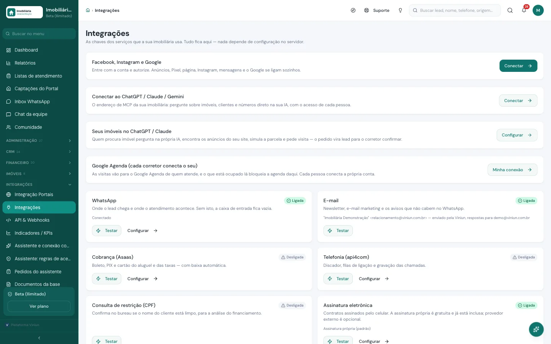Open the floating AI assistant button

click(536, 329)
